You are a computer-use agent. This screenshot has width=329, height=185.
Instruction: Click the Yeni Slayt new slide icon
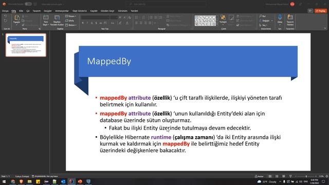(x=46, y=17)
